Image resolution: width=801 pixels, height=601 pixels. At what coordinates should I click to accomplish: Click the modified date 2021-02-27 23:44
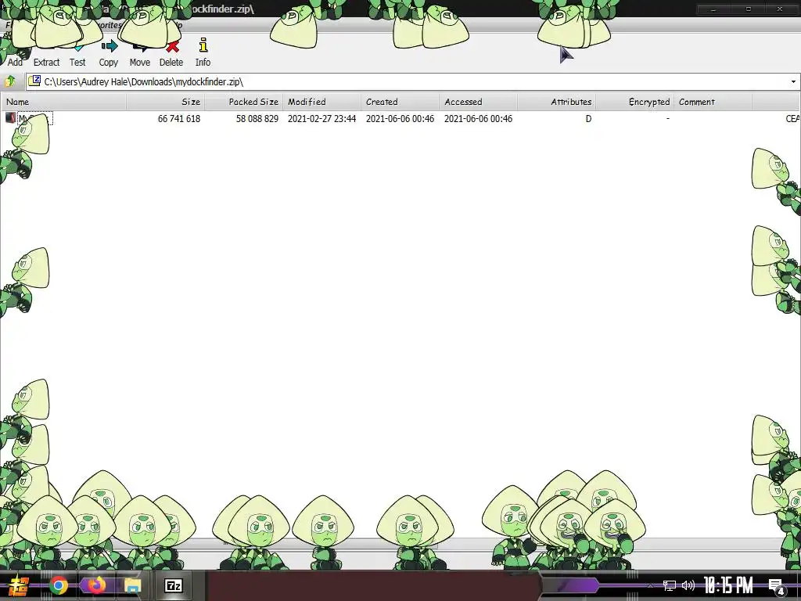(x=321, y=119)
